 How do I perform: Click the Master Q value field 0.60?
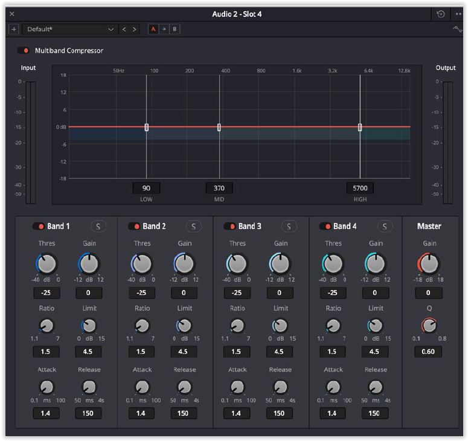pos(429,352)
